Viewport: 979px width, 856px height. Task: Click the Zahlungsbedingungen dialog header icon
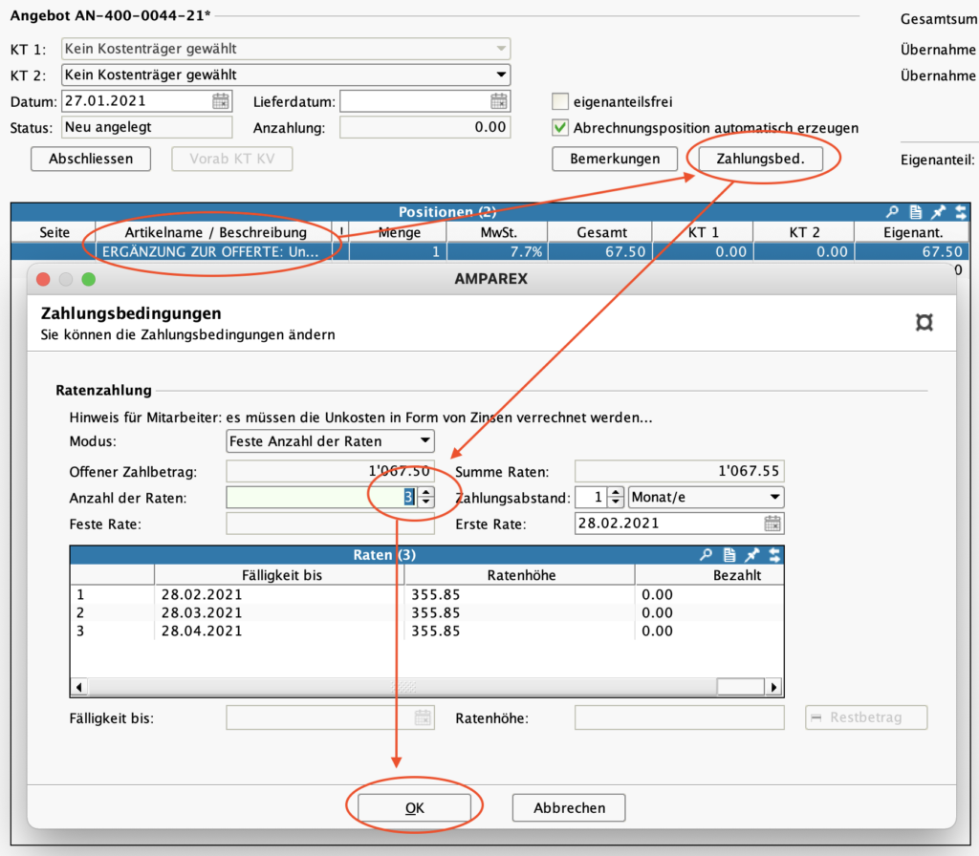click(924, 323)
